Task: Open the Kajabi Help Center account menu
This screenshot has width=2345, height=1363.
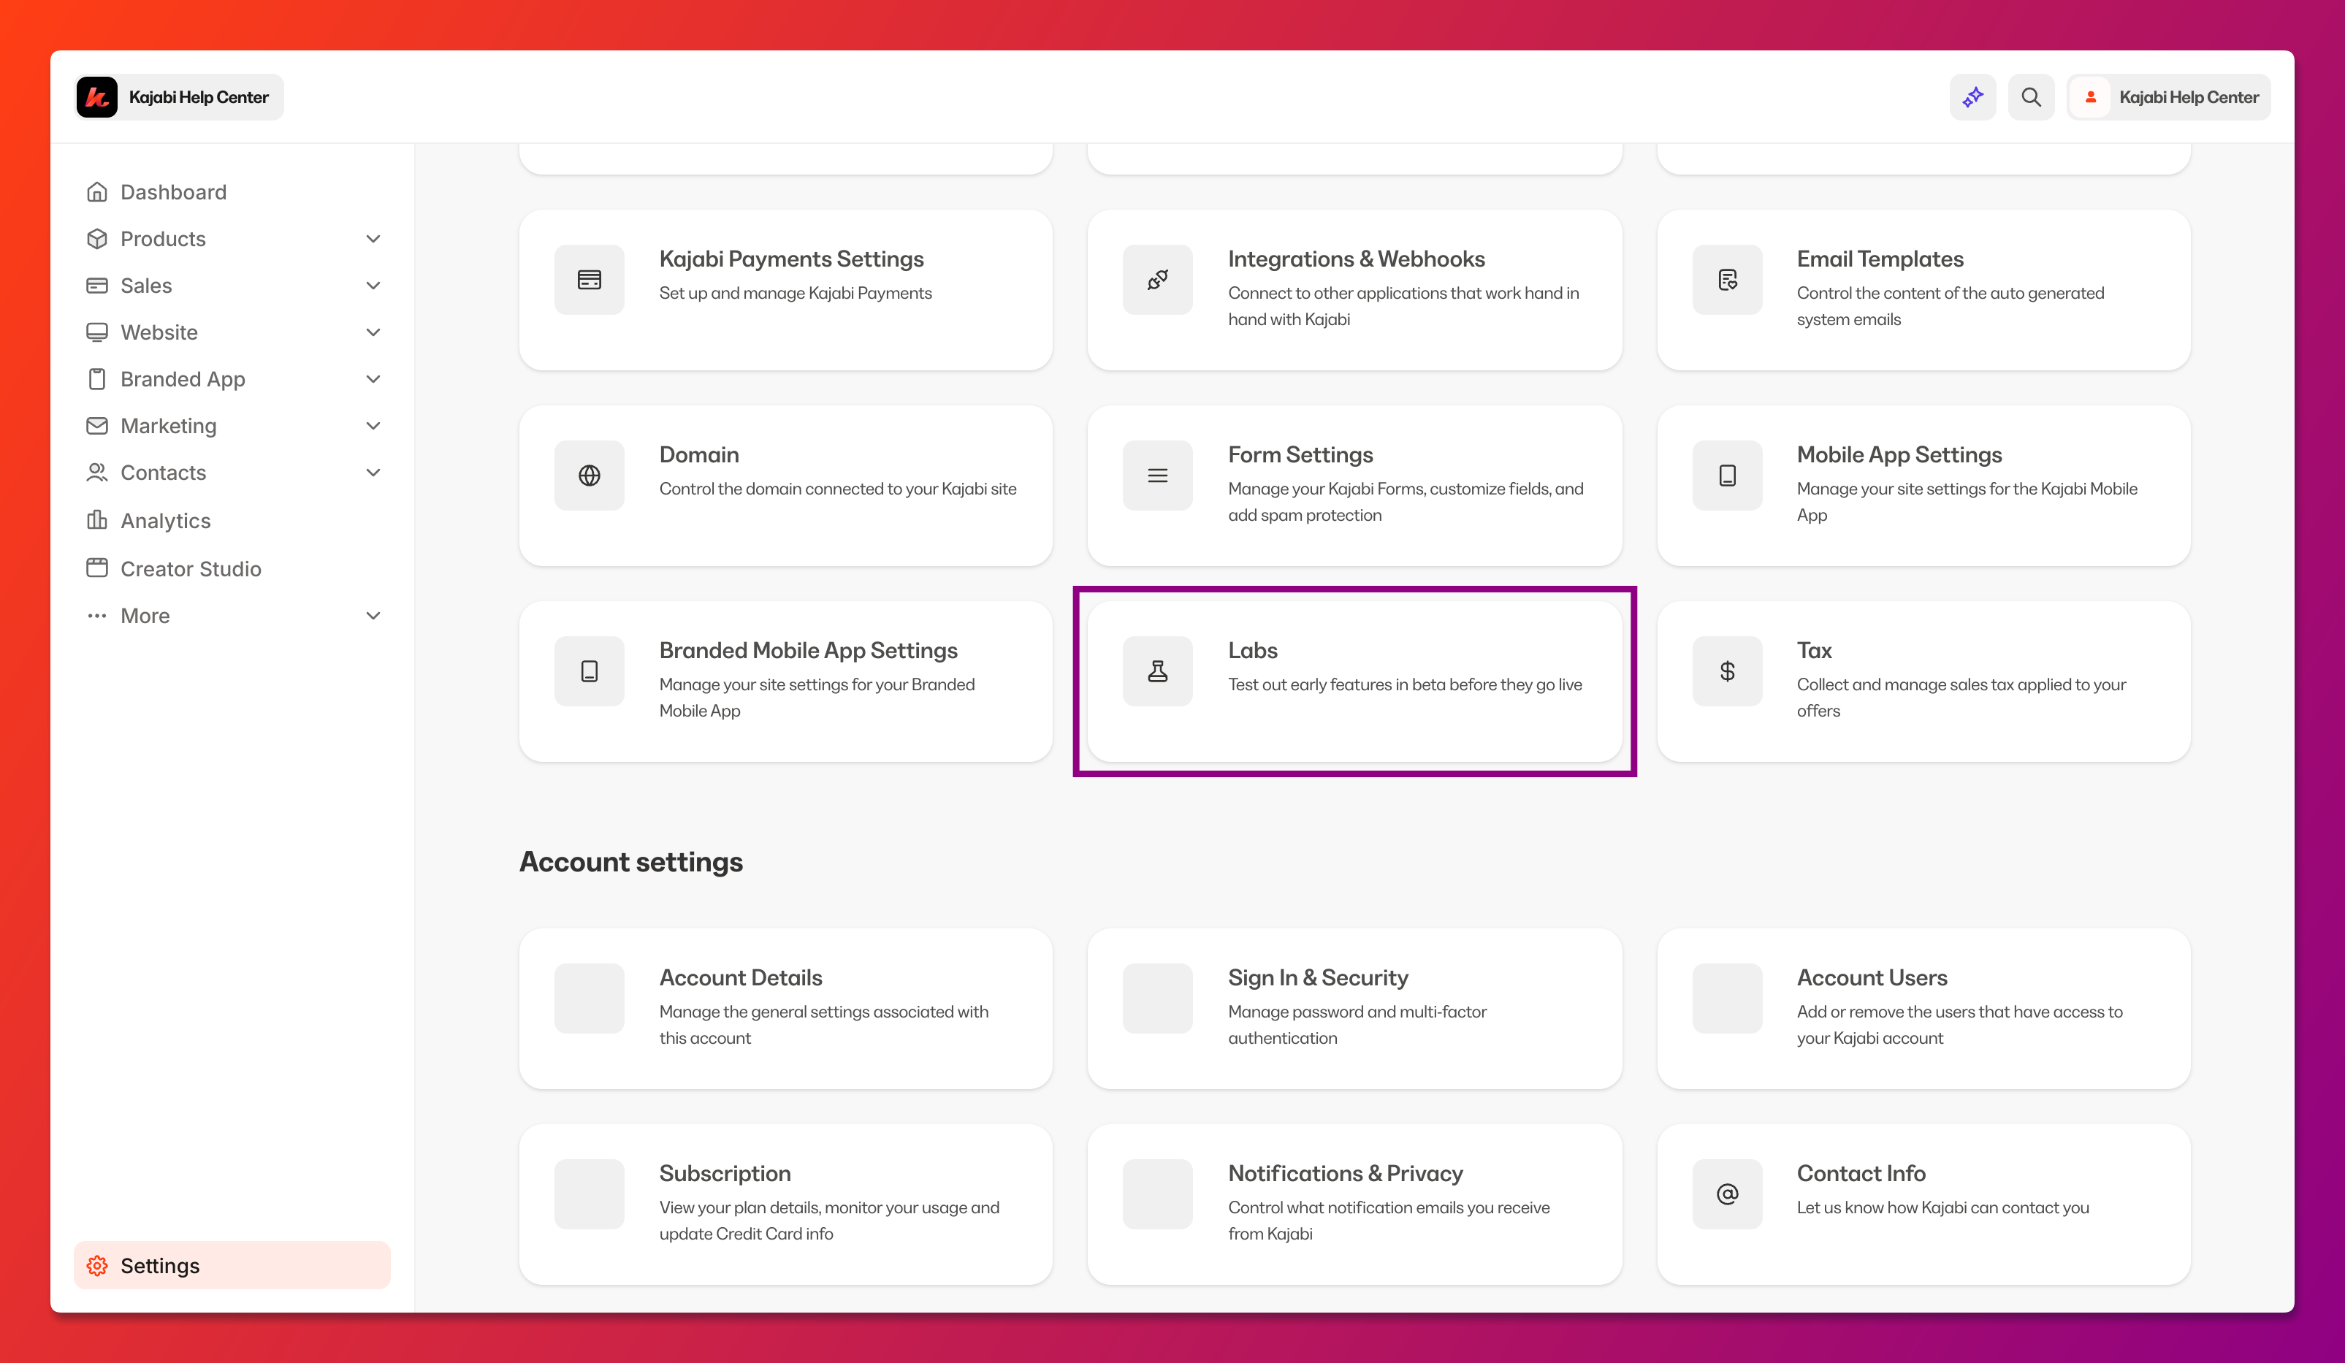Action: (2169, 96)
